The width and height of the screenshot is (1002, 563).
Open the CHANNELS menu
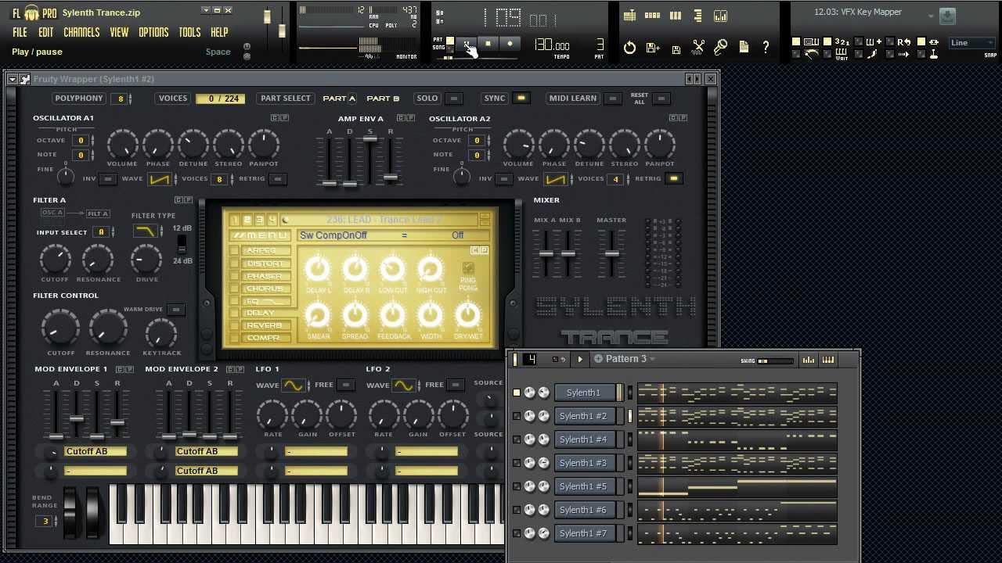[x=81, y=32]
